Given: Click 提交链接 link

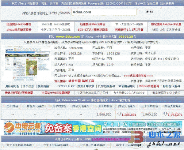Looking at the screenshot, I should tap(43, 86).
